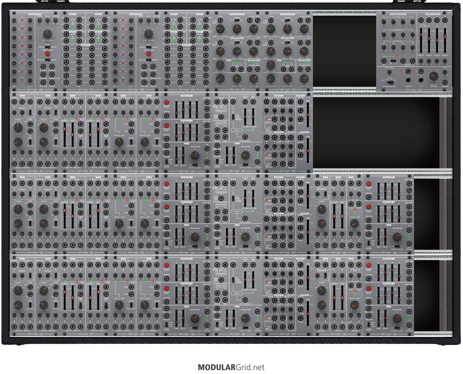Click the Output Mixer input 3 jack

(437, 20)
